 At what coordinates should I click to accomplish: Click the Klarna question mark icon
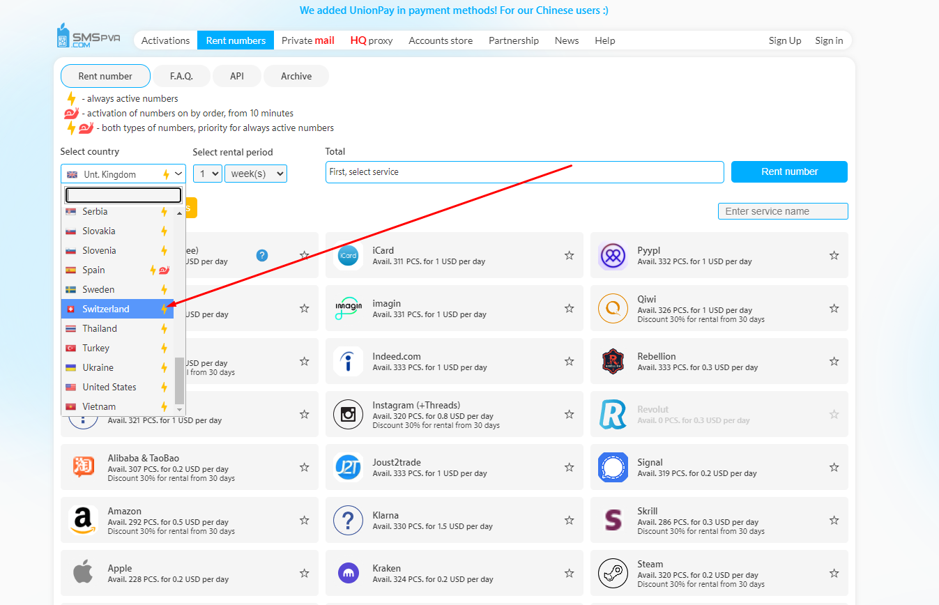tap(348, 521)
